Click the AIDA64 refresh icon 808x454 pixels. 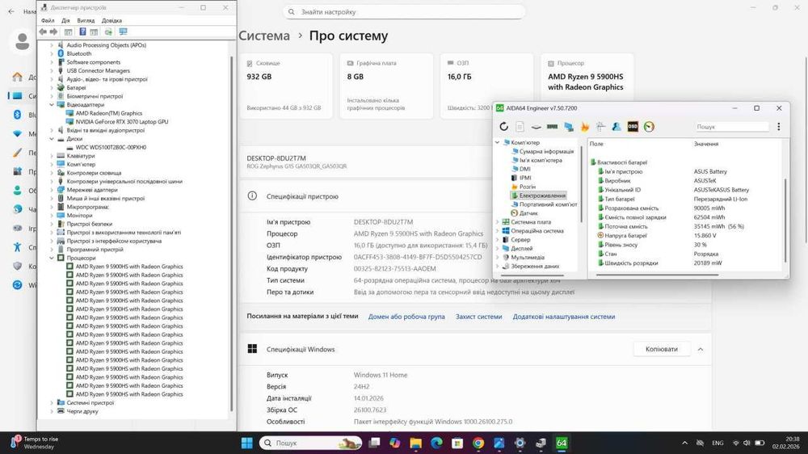[x=503, y=126]
